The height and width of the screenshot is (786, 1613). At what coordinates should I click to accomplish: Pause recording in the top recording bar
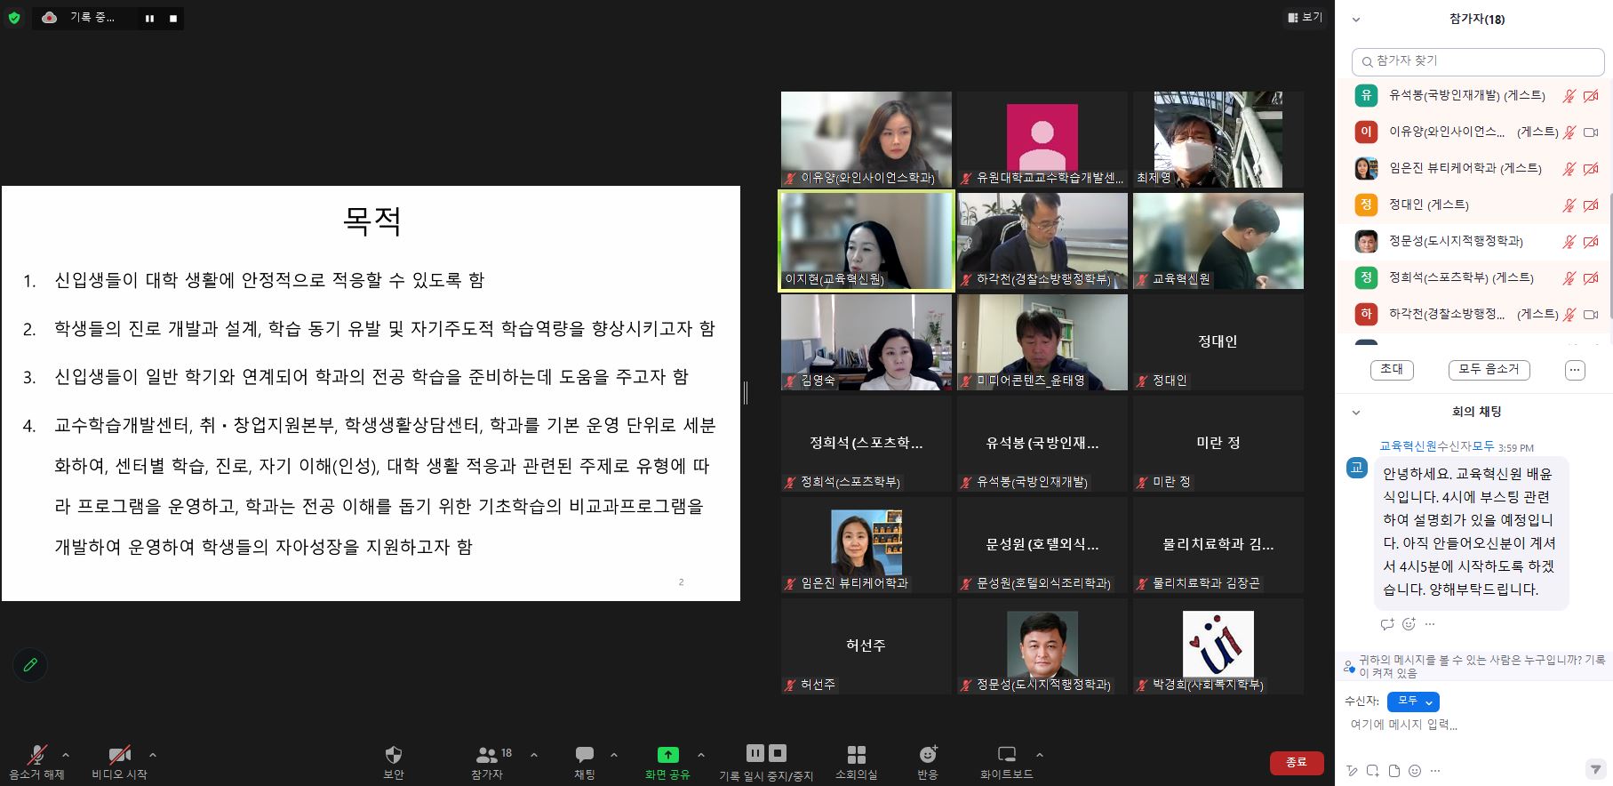coord(149,18)
